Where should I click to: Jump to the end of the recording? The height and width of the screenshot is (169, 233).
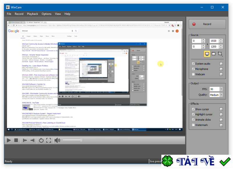tap(32, 140)
